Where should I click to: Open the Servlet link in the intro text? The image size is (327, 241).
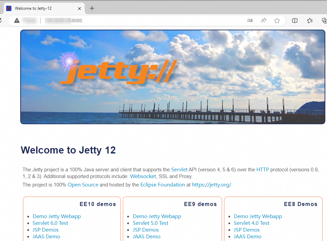pyautogui.click(x=179, y=169)
